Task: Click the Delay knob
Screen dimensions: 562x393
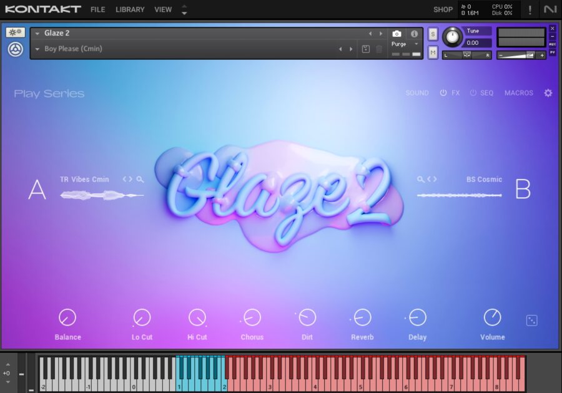Action: 418,318
